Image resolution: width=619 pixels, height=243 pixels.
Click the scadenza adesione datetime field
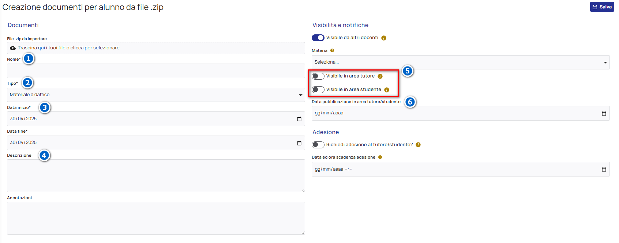pyautogui.click(x=461, y=169)
